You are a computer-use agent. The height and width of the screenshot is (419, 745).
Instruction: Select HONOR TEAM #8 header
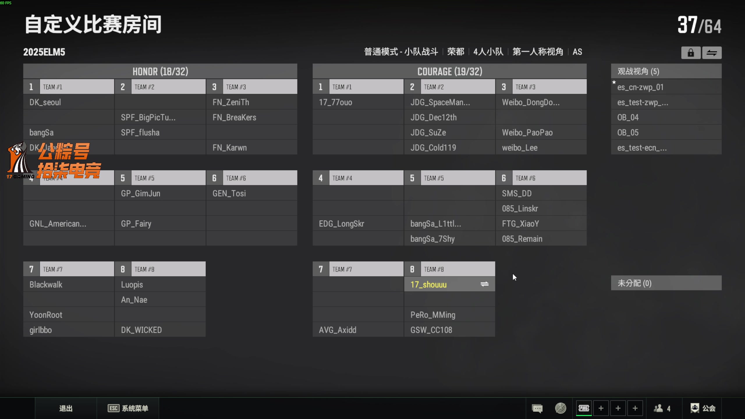(x=160, y=269)
